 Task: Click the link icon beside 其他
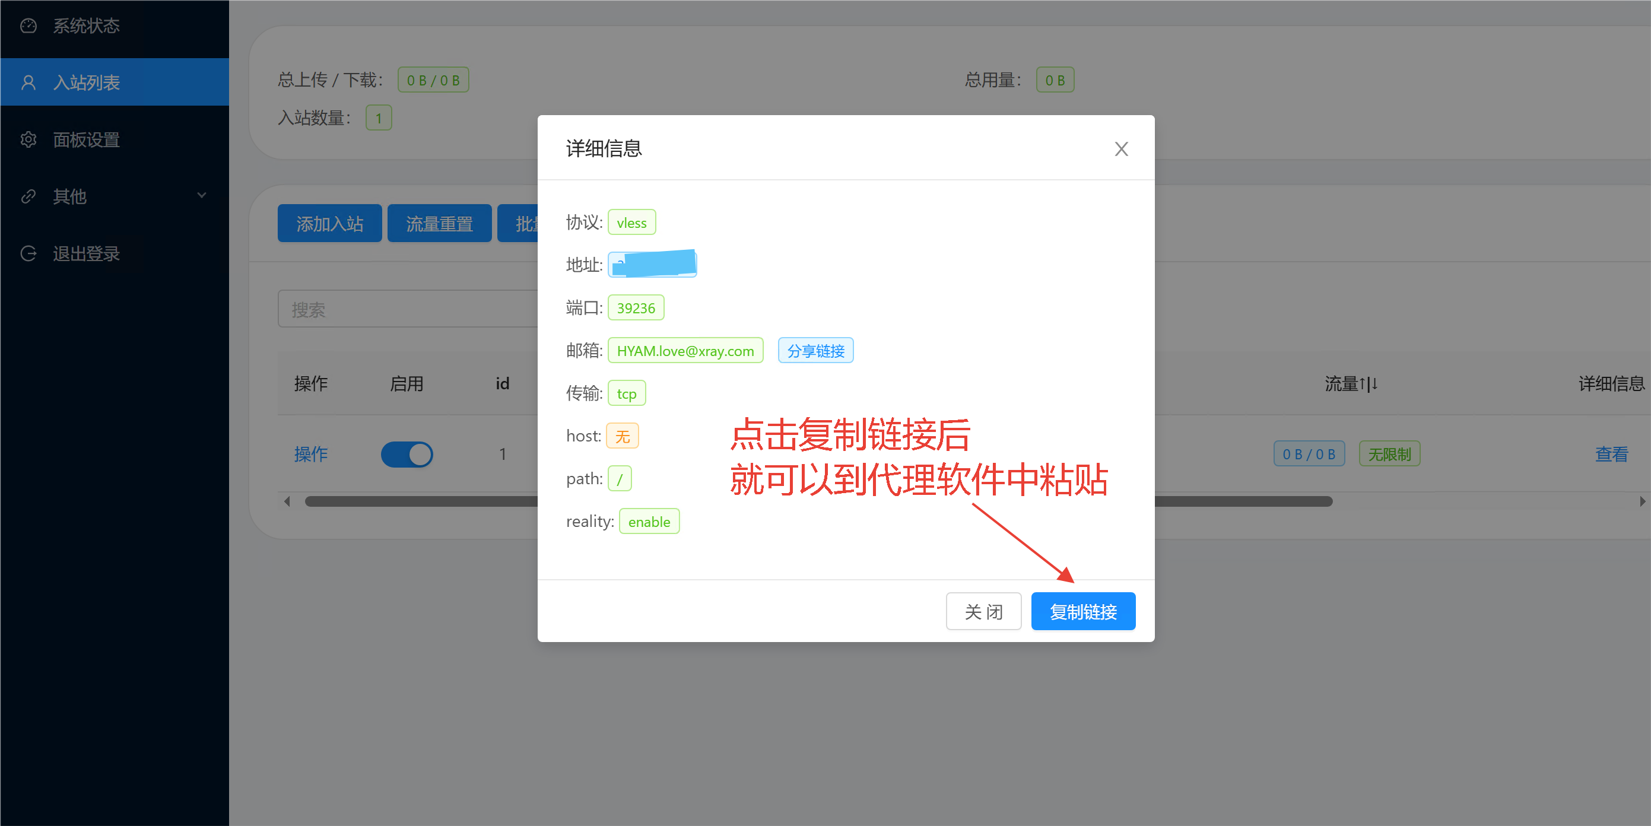28,196
